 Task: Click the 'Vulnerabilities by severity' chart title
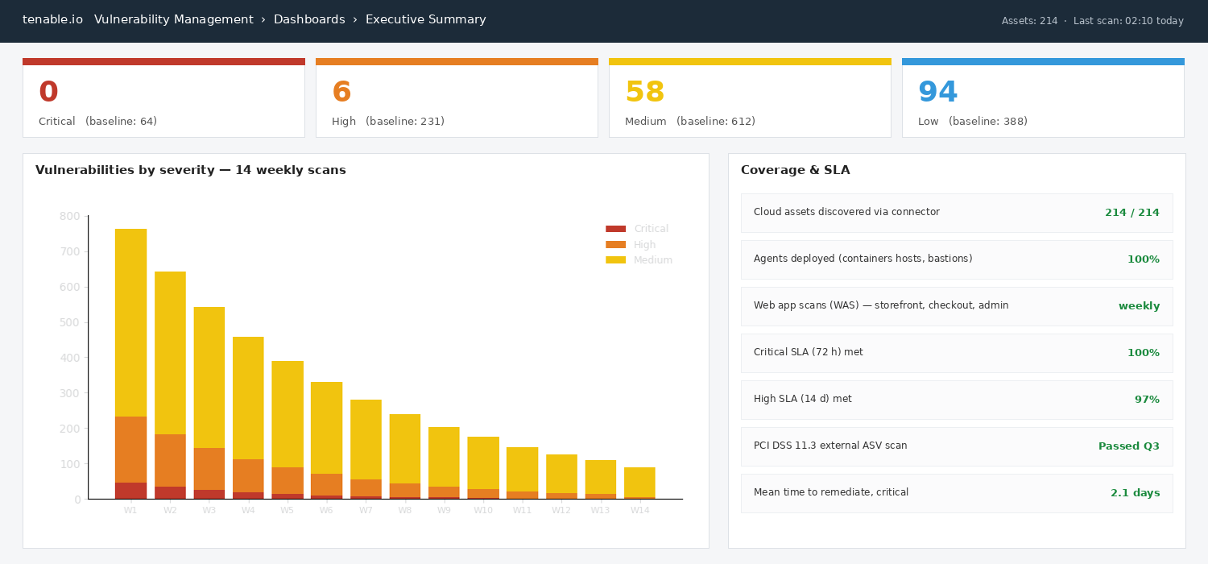coord(191,170)
